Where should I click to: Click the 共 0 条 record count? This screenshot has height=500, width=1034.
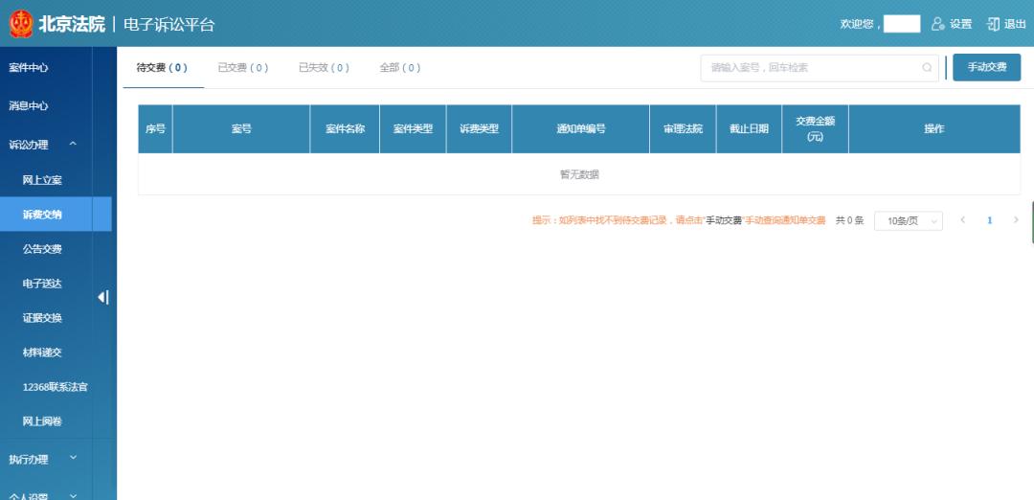coord(849,221)
